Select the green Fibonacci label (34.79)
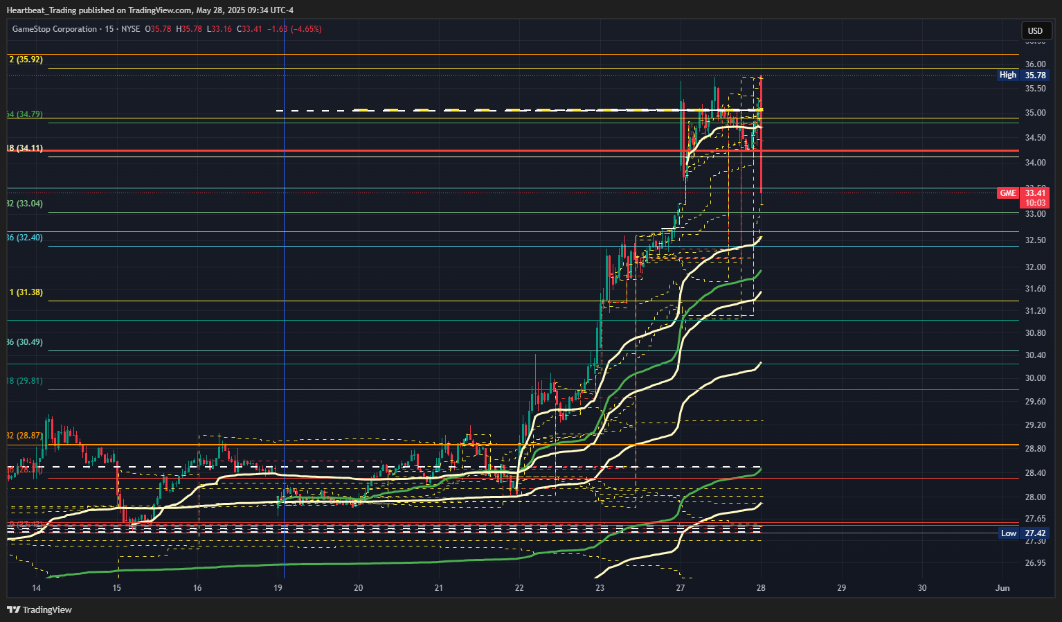Image resolution: width=1062 pixels, height=622 pixels. point(26,114)
